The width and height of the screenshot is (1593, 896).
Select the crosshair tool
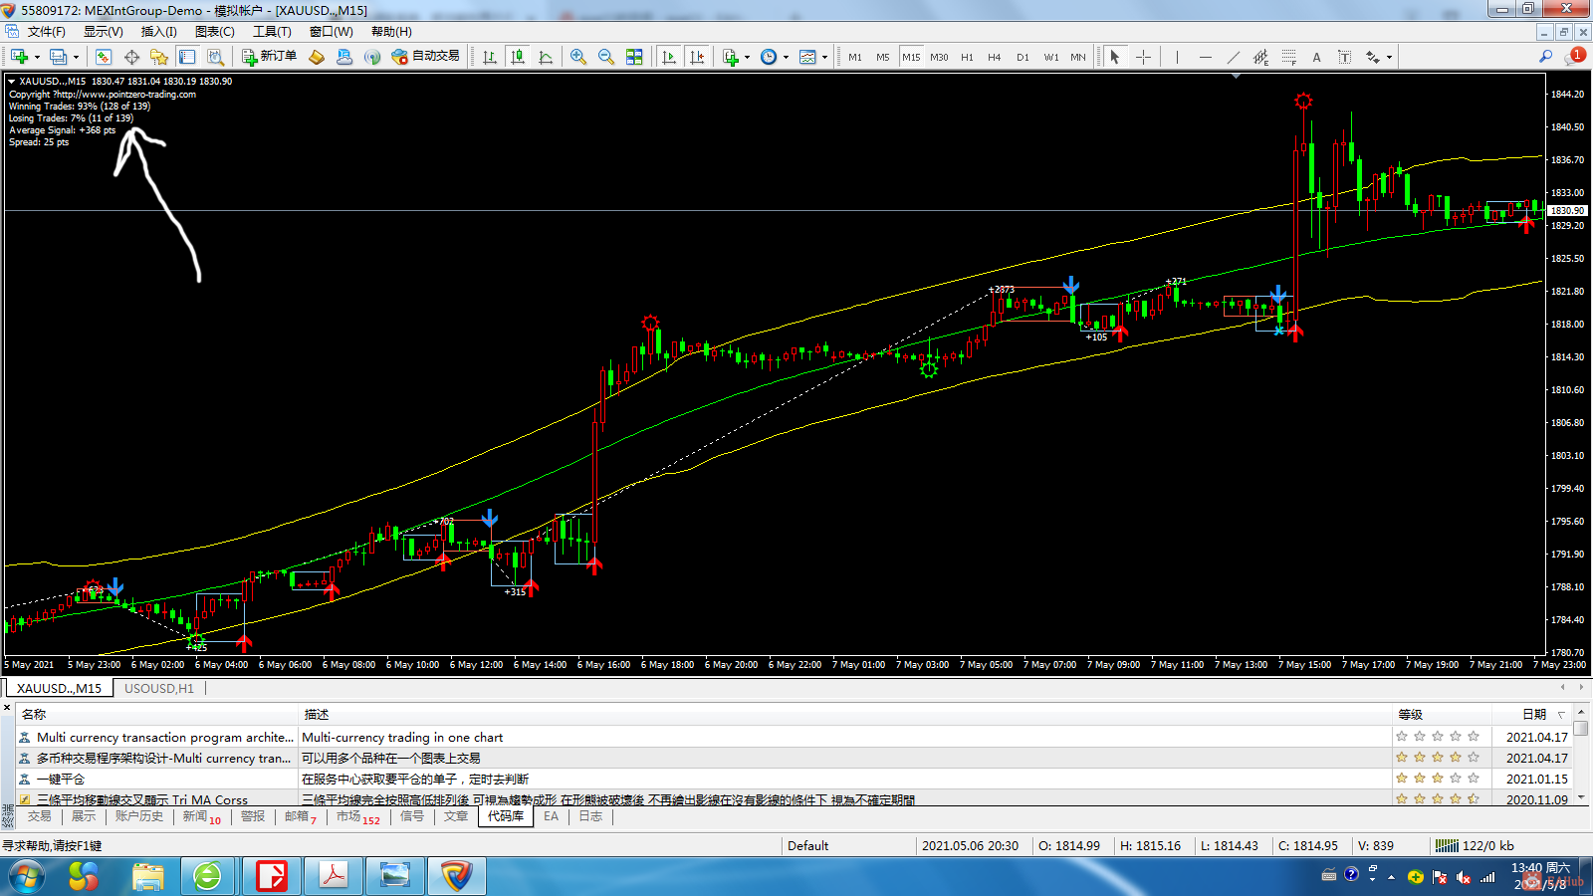coord(1143,57)
